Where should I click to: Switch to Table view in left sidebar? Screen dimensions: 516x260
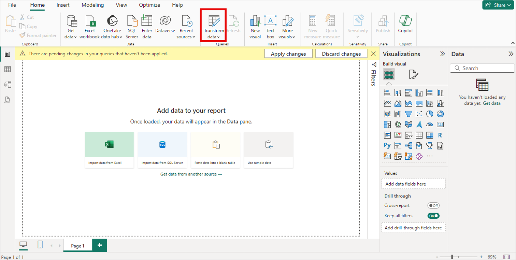pyautogui.click(x=7, y=69)
